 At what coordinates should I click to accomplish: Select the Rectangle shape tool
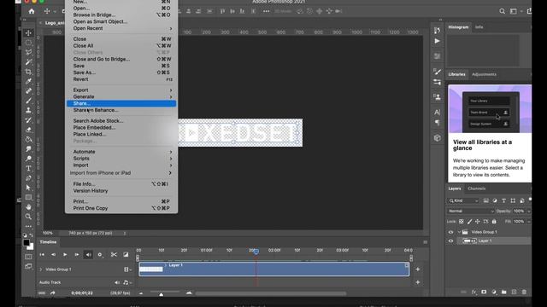pos(28,197)
